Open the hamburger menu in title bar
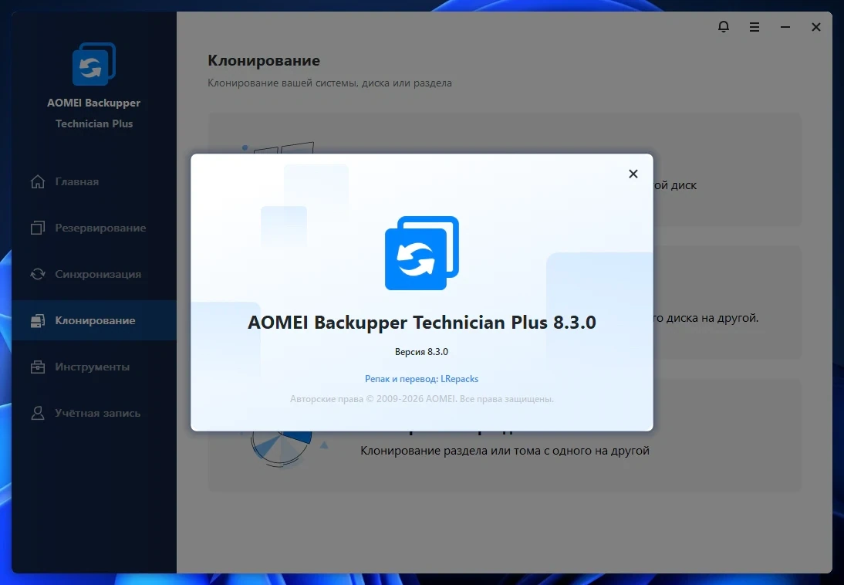The width and height of the screenshot is (844, 585). [754, 27]
